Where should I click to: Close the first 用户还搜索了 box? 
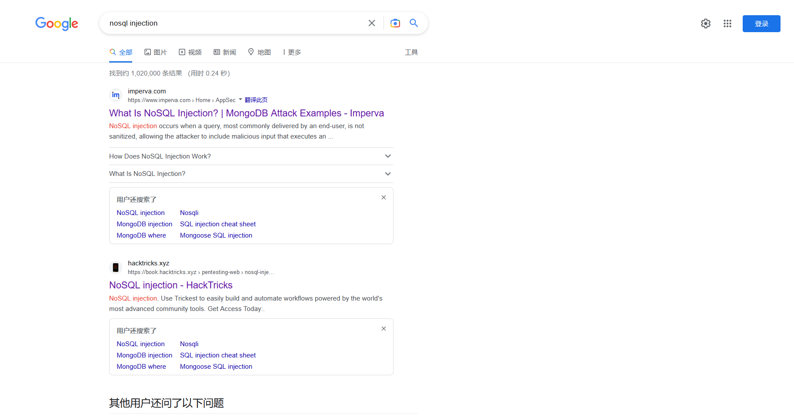tap(384, 197)
